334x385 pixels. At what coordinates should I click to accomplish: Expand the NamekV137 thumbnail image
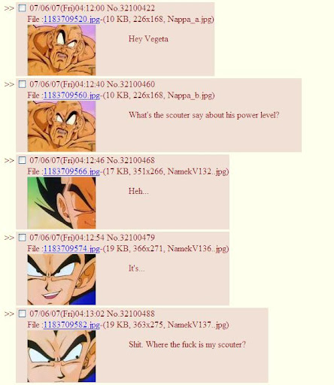[62, 356]
